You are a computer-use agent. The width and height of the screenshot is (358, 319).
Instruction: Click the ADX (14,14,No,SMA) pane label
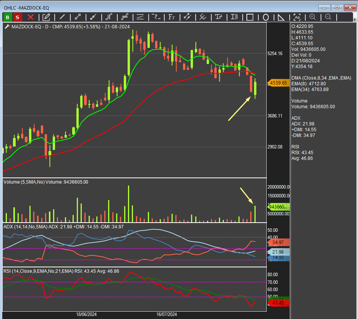coord(25,227)
